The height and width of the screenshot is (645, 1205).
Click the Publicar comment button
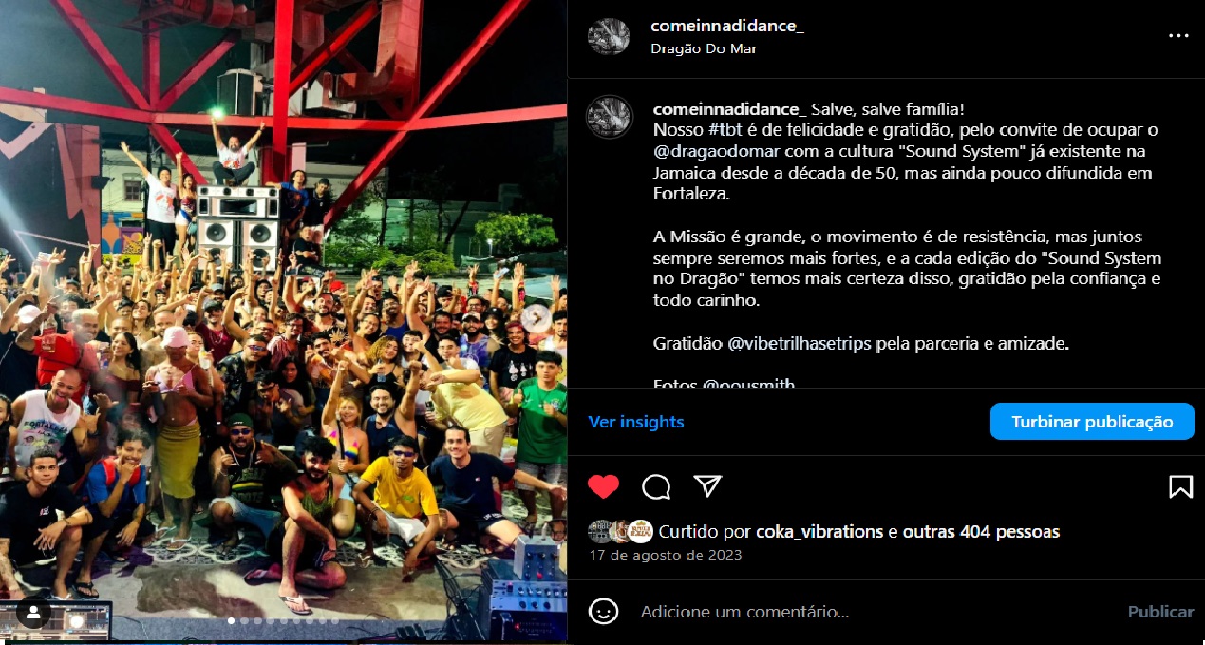(1160, 612)
